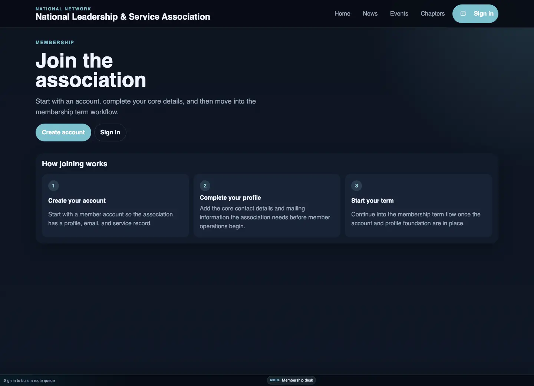Click the Create account button
This screenshot has height=386, width=534.
coord(63,133)
